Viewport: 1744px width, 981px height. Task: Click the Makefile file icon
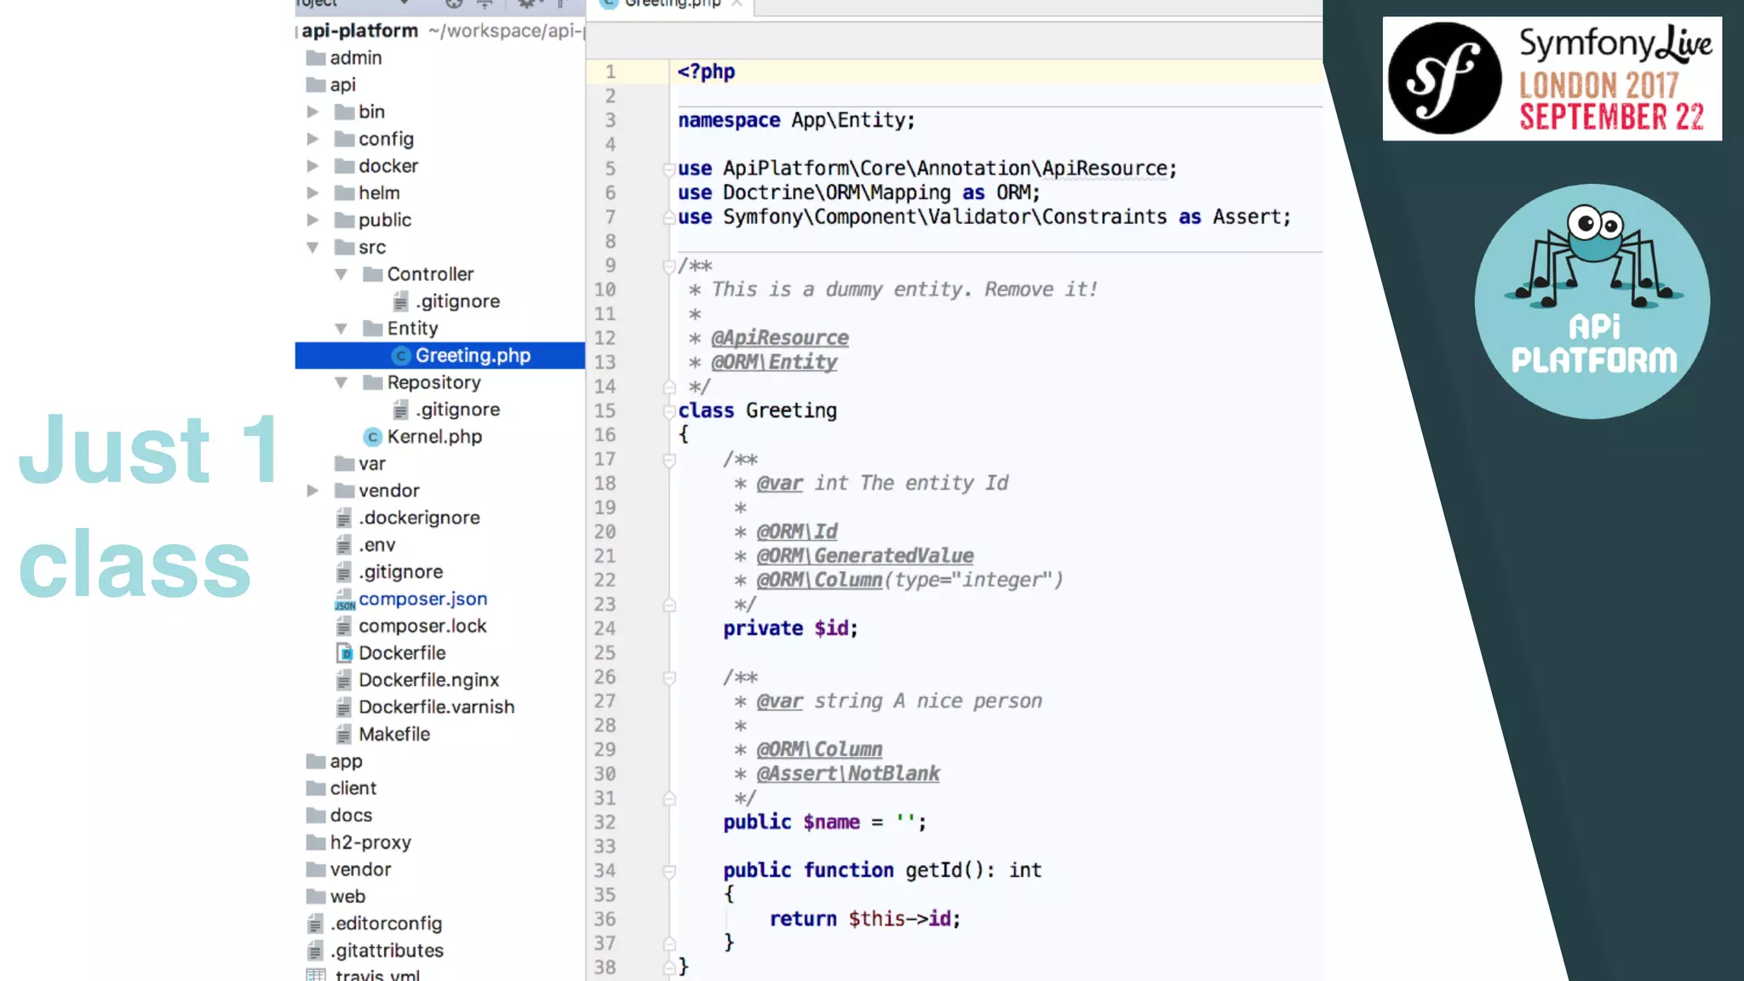pyautogui.click(x=344, y=734)
